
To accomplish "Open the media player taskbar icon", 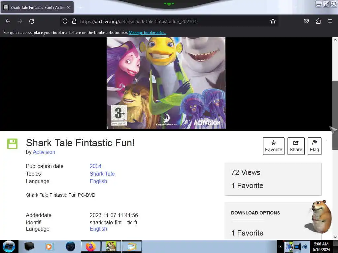I will click(49, 246).
